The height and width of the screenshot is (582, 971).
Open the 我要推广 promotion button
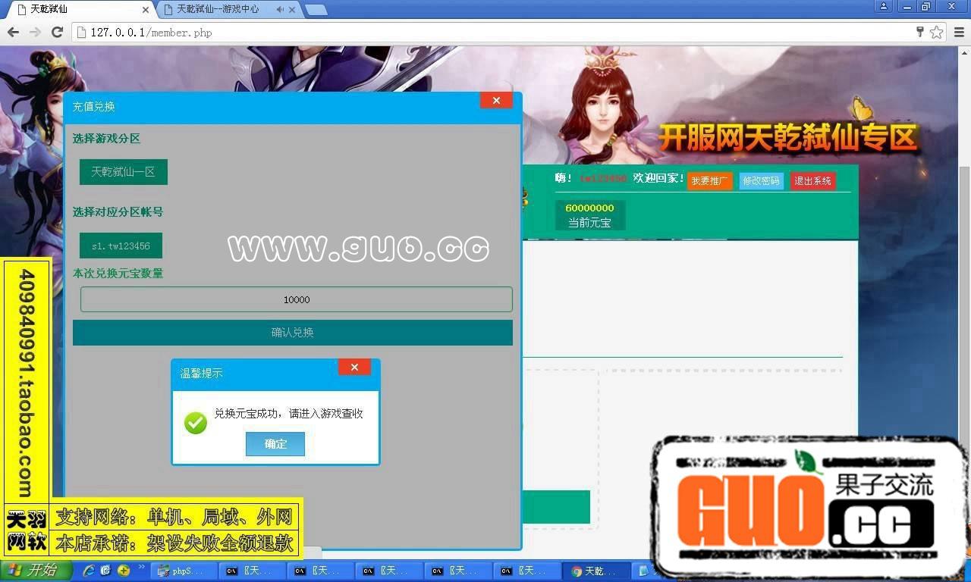point(709,181)
